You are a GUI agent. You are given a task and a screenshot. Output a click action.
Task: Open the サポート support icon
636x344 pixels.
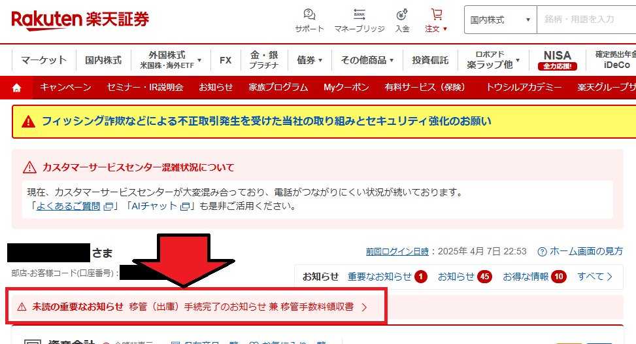pyautogui.click(x=309, y=20)
